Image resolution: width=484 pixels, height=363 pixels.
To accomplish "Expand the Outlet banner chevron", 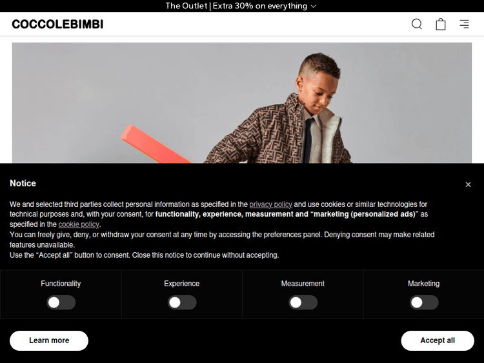I will [x=313, y=6].
